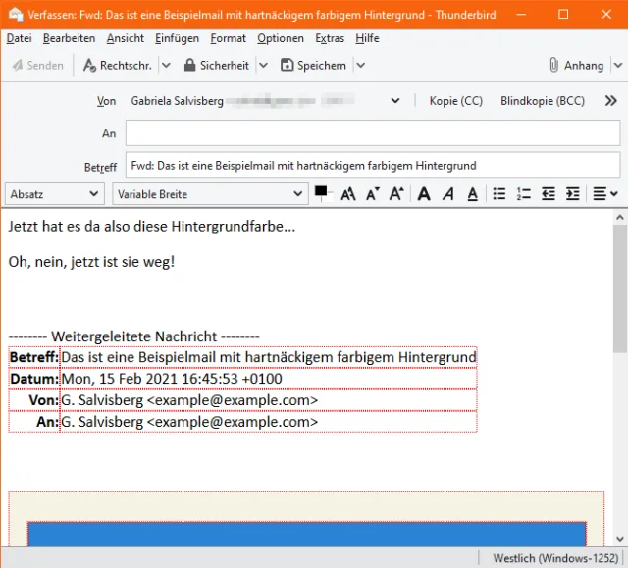Viewport: 628px width, 568px height.
Task: Expand the text alignment dropdown
Action: coord(605,194)
